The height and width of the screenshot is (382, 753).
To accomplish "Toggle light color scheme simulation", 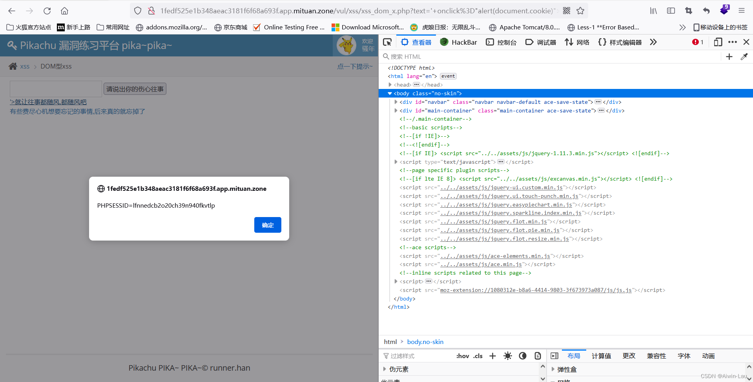I will 508,356.
